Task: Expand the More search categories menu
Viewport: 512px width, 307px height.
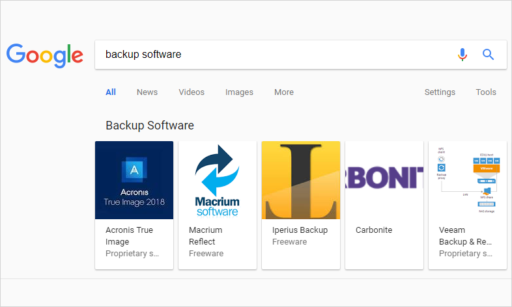Action: pyautogui.click(x=284, y=92)
